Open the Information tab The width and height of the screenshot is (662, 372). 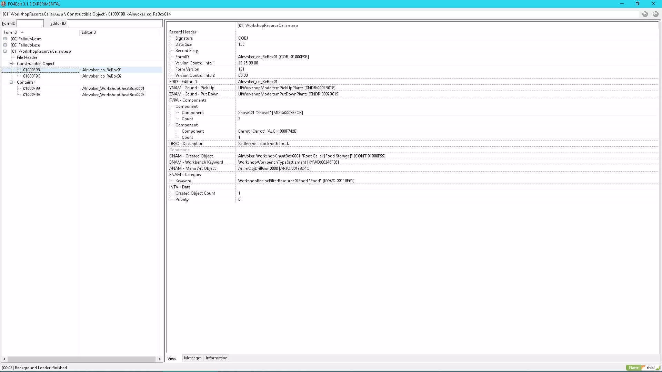[217, 358]
